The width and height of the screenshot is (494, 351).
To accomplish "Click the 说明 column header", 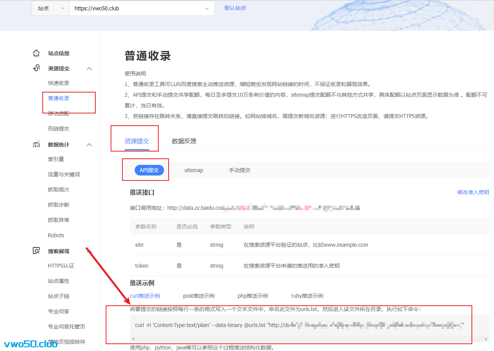I will click(x=249, y=227).
